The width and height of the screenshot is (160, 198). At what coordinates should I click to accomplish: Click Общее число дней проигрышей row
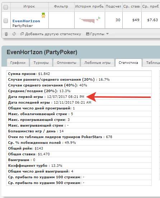[x=79, y=108]
